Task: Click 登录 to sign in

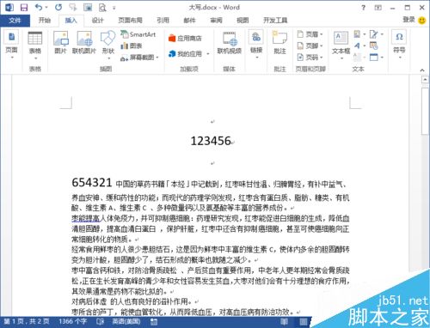Action: [408, 20]
